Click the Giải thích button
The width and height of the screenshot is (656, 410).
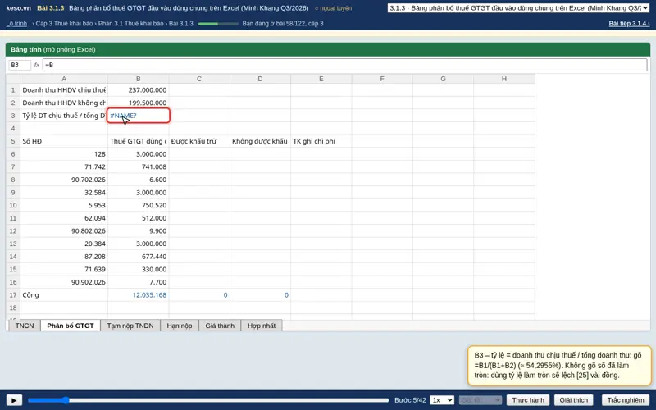pos(573,400)
